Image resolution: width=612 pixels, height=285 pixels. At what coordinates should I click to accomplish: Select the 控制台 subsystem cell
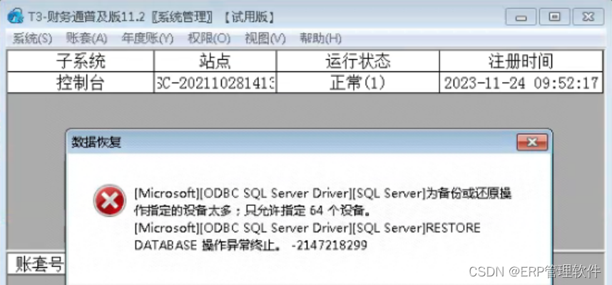click(81, 83)
